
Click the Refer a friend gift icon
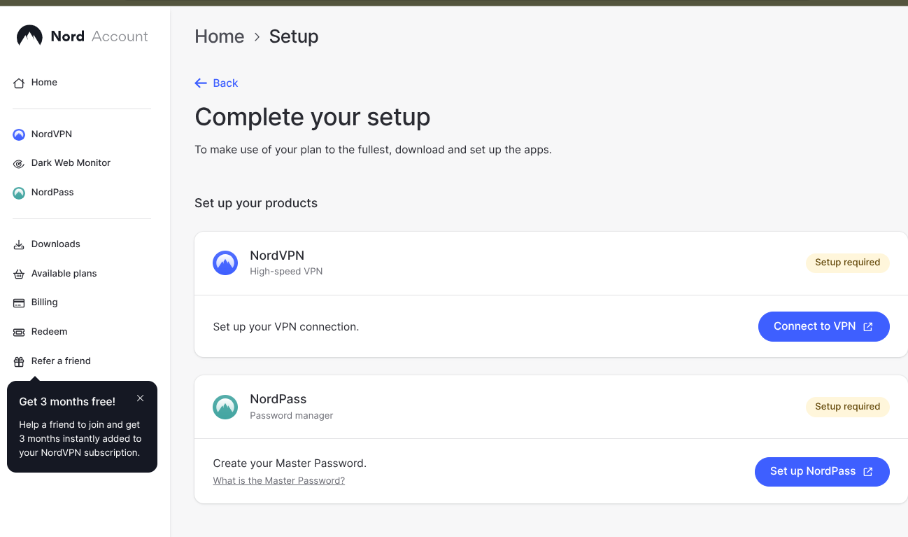point(19,362)
